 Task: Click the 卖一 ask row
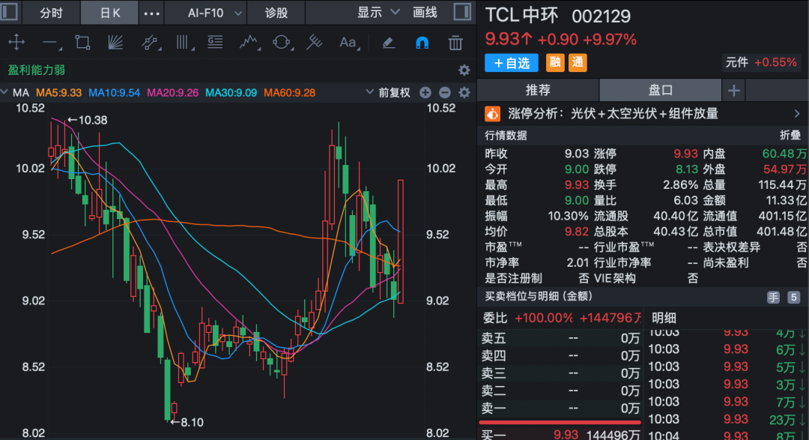560,409
